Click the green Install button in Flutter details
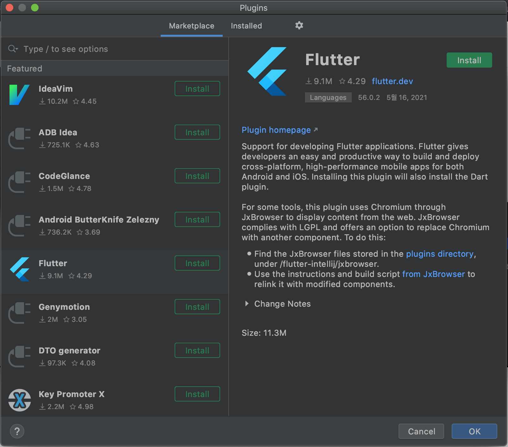Screen dimensions: 508x447 coord(469,60)
